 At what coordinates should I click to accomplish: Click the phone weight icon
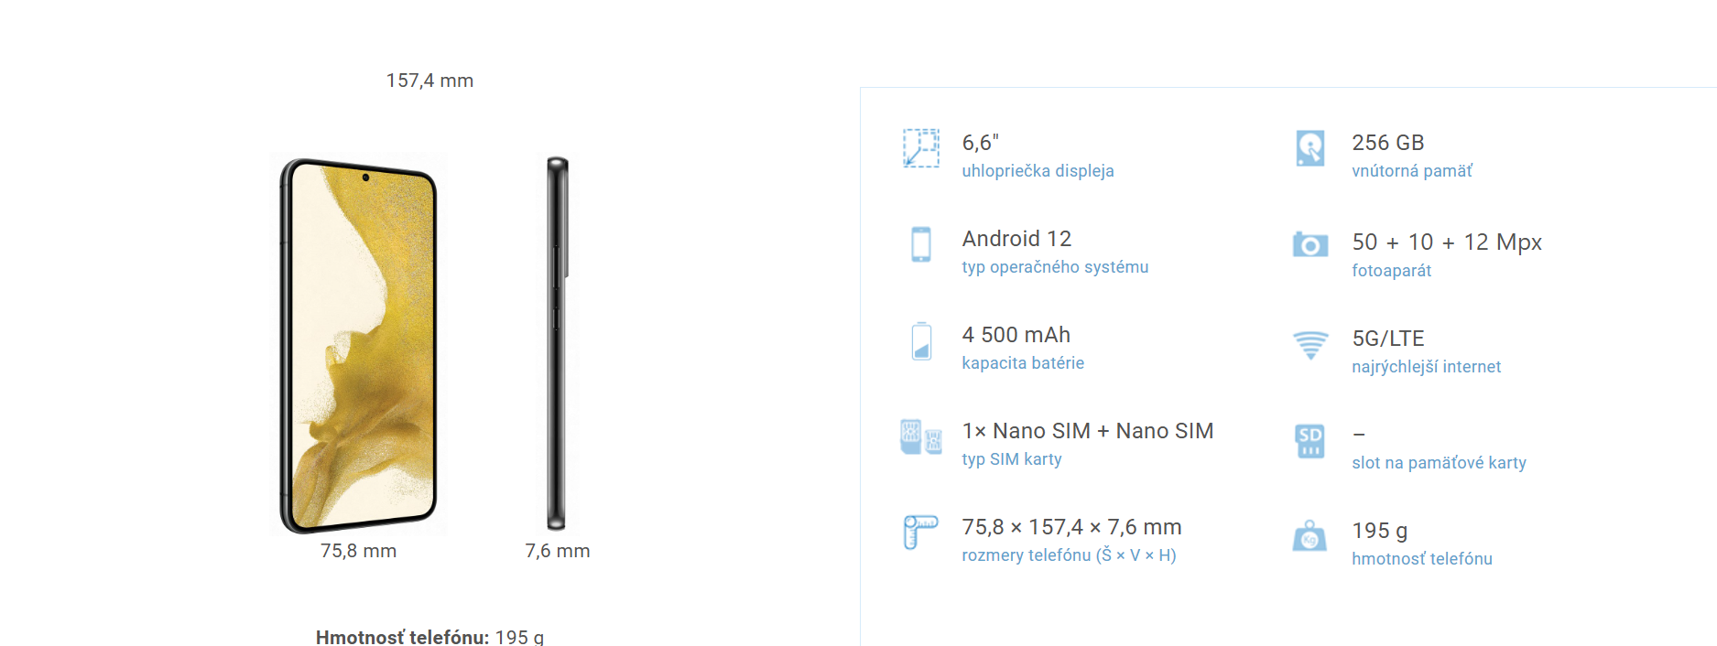coord(1309,537)
